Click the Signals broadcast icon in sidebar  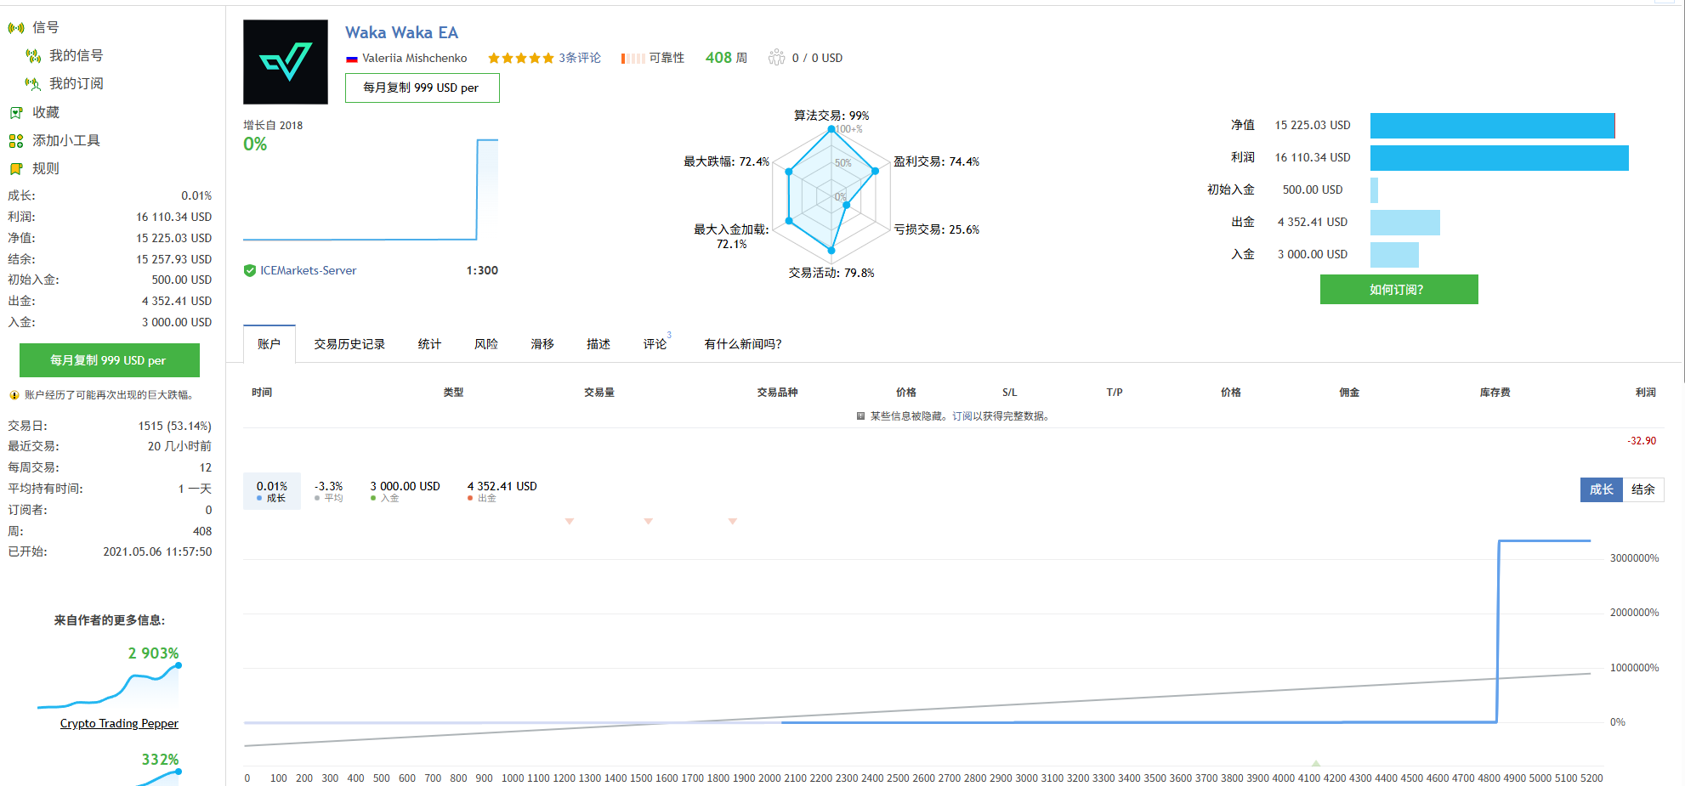tap(15, 28)
